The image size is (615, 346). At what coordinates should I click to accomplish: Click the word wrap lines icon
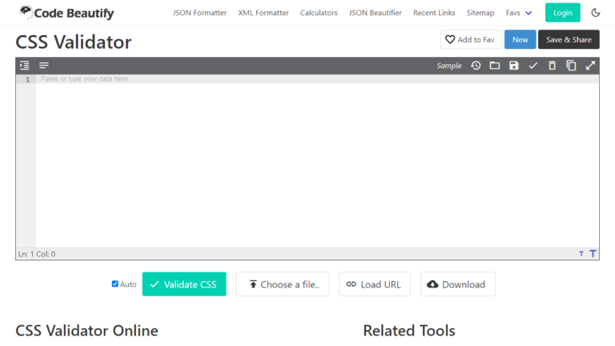point(44,66)
